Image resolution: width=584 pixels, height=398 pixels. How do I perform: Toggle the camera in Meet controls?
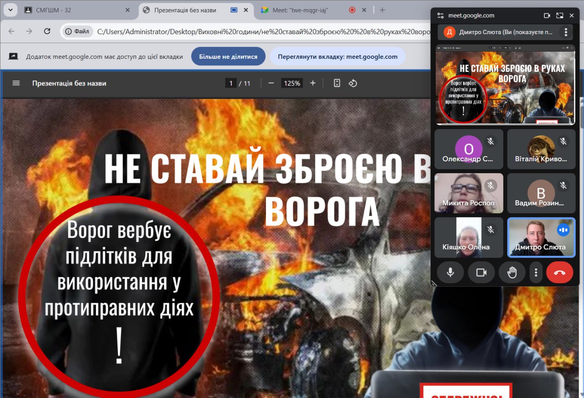click(481, 272)
